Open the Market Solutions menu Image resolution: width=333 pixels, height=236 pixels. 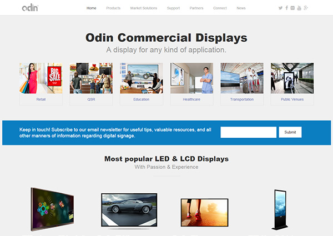pos(144,8)
